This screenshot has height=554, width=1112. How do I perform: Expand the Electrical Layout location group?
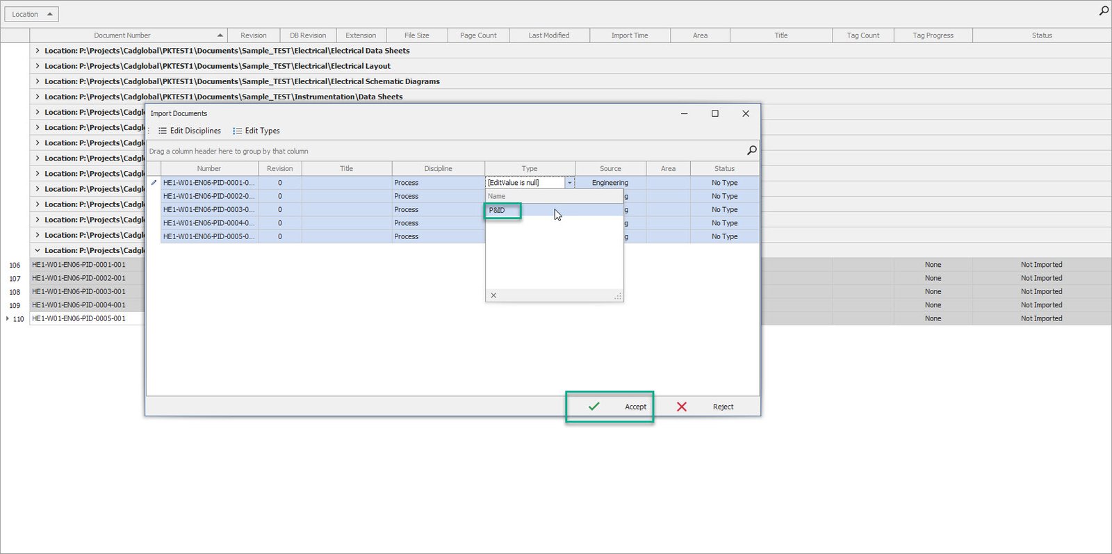click(38, 66)
